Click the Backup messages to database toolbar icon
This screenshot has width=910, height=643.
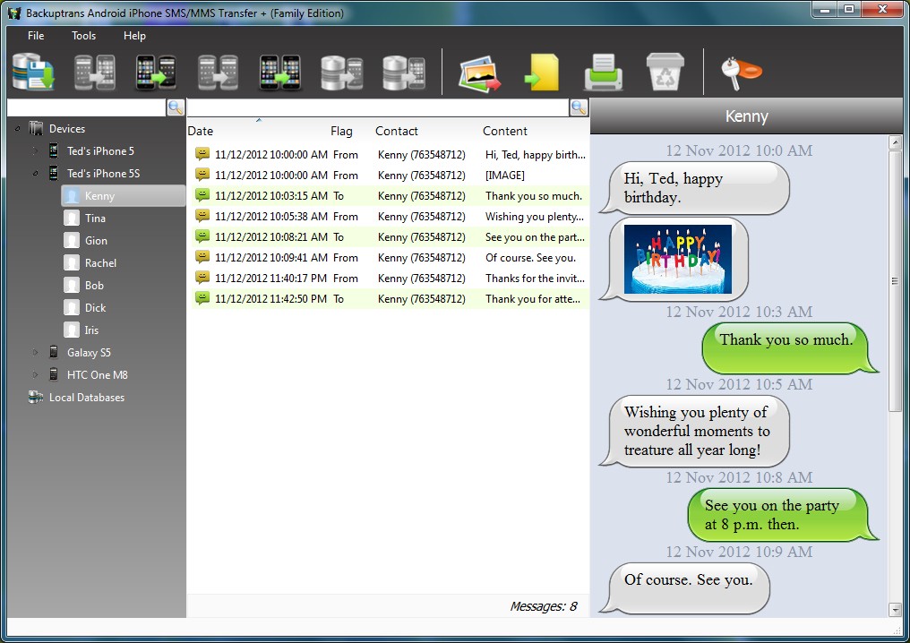pos(33,72)
